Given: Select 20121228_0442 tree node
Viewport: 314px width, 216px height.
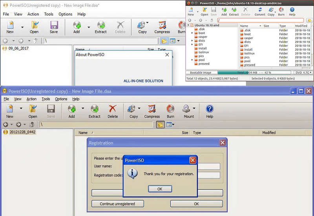Looking at the screenshot, I should [22, 132].
